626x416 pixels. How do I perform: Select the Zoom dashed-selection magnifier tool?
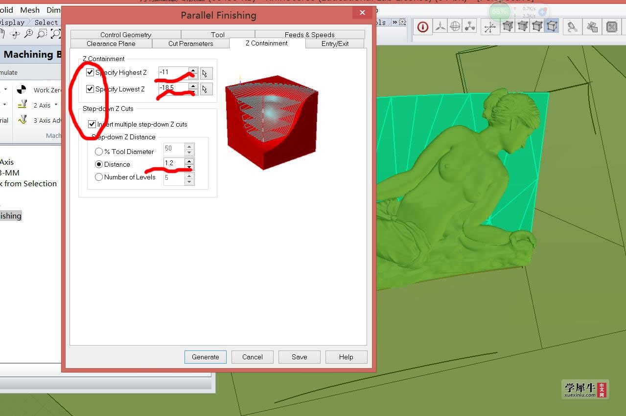tap(42, 33)
